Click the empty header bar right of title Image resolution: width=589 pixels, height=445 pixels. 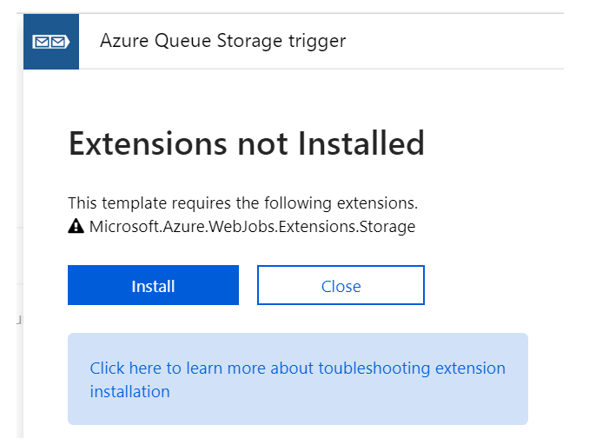pyautogui.click(x=460, y=41)
